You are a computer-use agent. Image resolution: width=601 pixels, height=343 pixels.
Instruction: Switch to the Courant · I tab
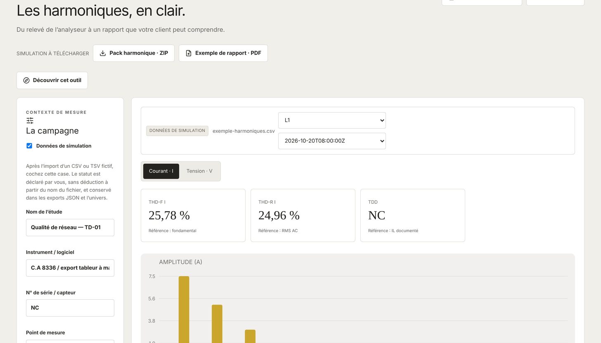click(161, 171)
